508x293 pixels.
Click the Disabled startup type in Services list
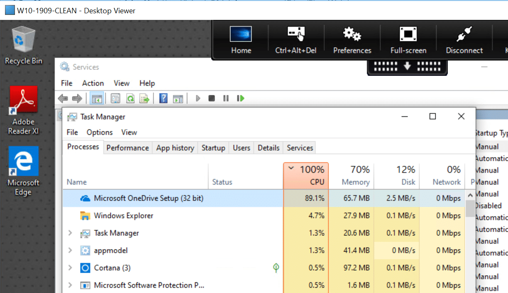click(488, 206)
